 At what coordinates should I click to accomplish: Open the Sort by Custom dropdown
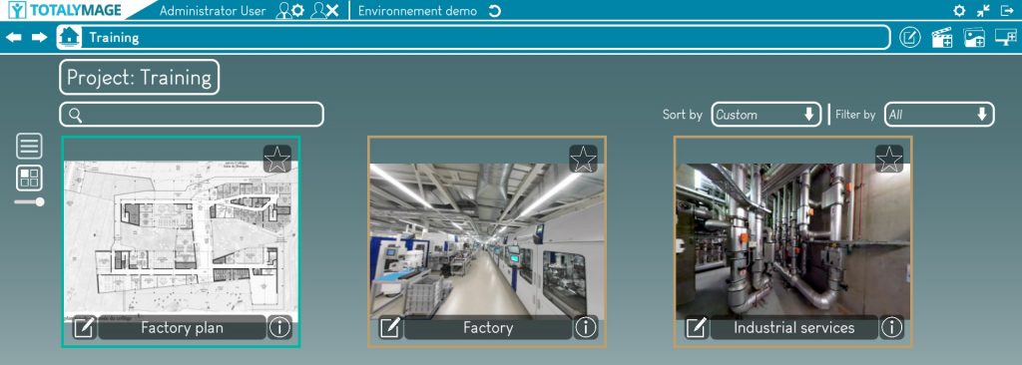pyautogui.click(x=766, y=115)
